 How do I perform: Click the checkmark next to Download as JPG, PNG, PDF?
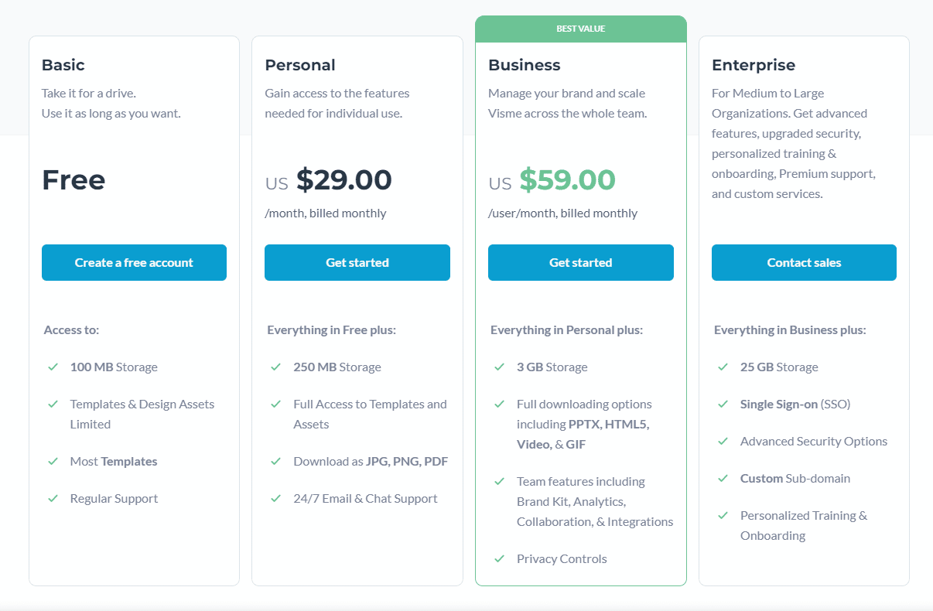pos(275,461)
